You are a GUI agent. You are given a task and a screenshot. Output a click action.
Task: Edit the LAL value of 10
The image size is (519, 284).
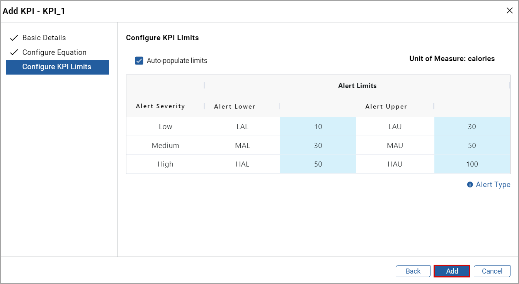pyautogui.click(x=318, y=126)
